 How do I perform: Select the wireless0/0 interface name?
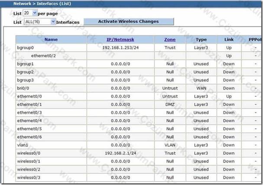29,153
